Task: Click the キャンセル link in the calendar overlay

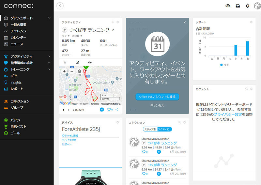Action: pos(157,105)
